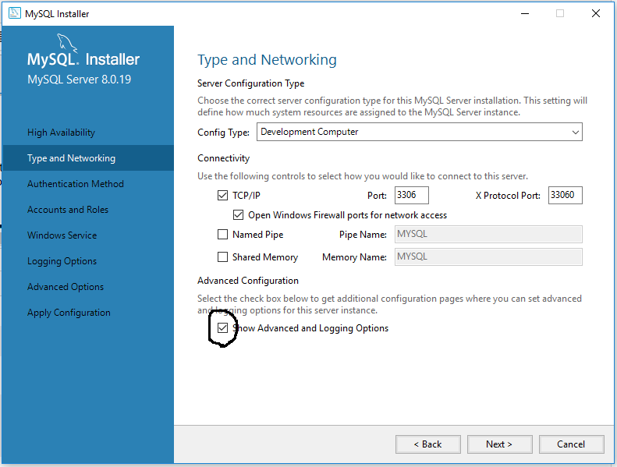
Task: Click the Next button
Action: [500, 444]
